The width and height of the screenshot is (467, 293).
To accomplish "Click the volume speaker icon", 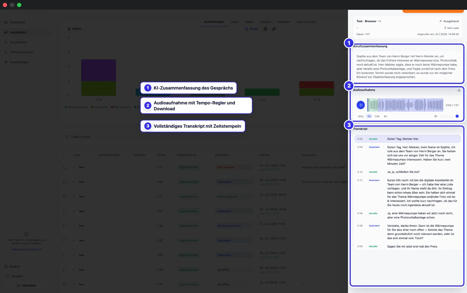I will click(436, 116).
